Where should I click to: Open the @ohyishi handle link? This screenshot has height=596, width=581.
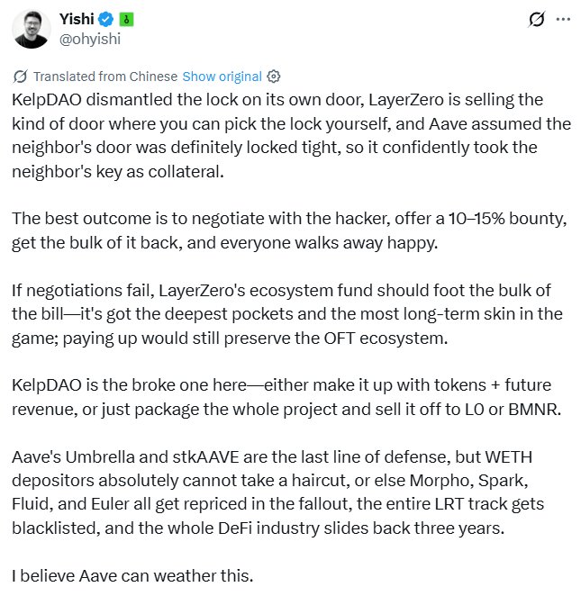pyautogui.click(x=88, y=38)
